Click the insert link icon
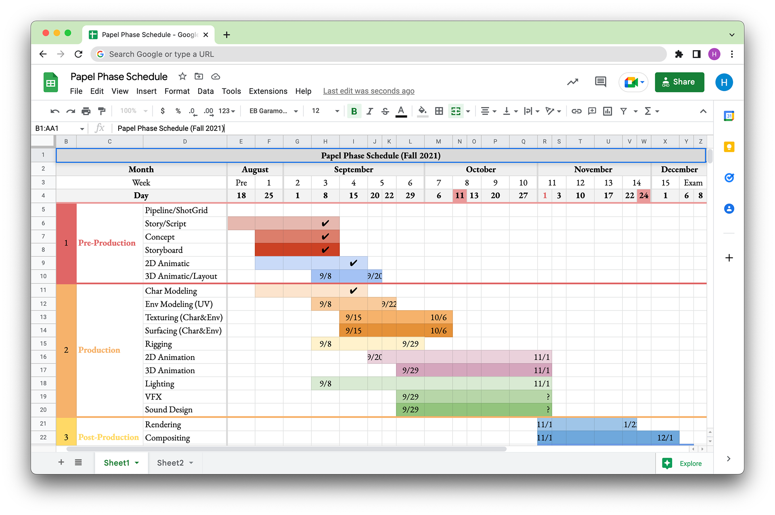This screenshot has height=515, width=775. point(576,111)
